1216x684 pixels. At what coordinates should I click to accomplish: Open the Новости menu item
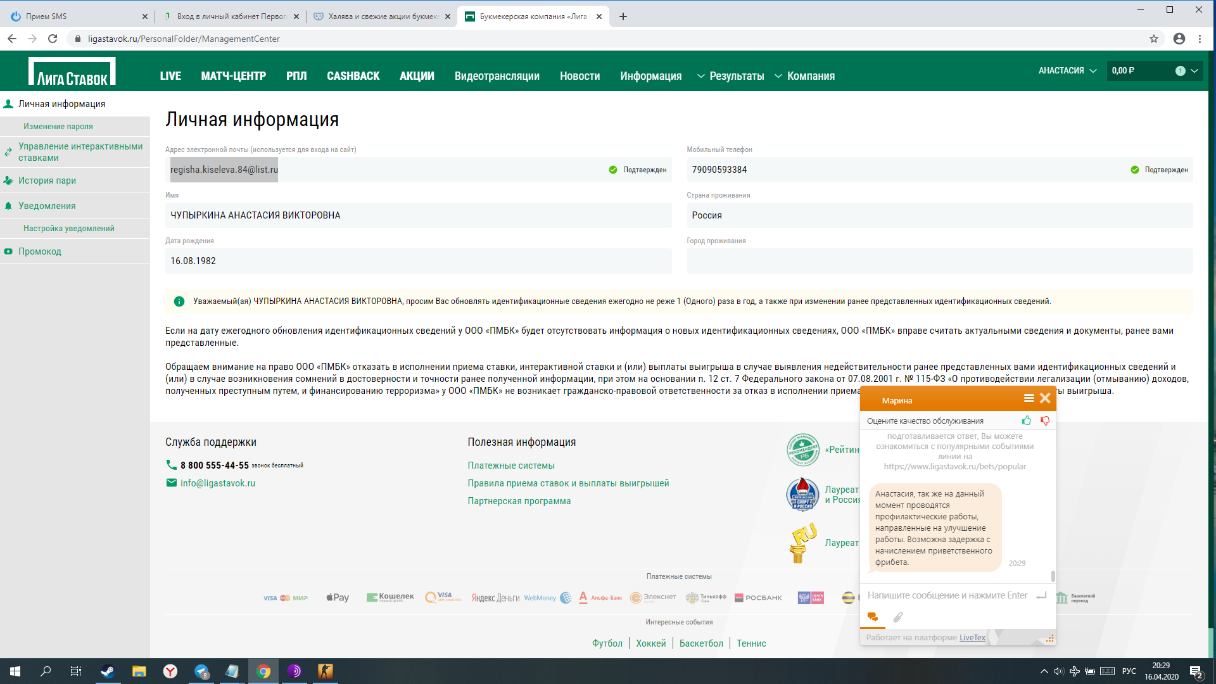click(x=579, y=76)
